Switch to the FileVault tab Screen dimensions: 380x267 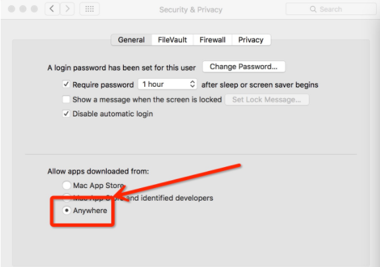173,39
